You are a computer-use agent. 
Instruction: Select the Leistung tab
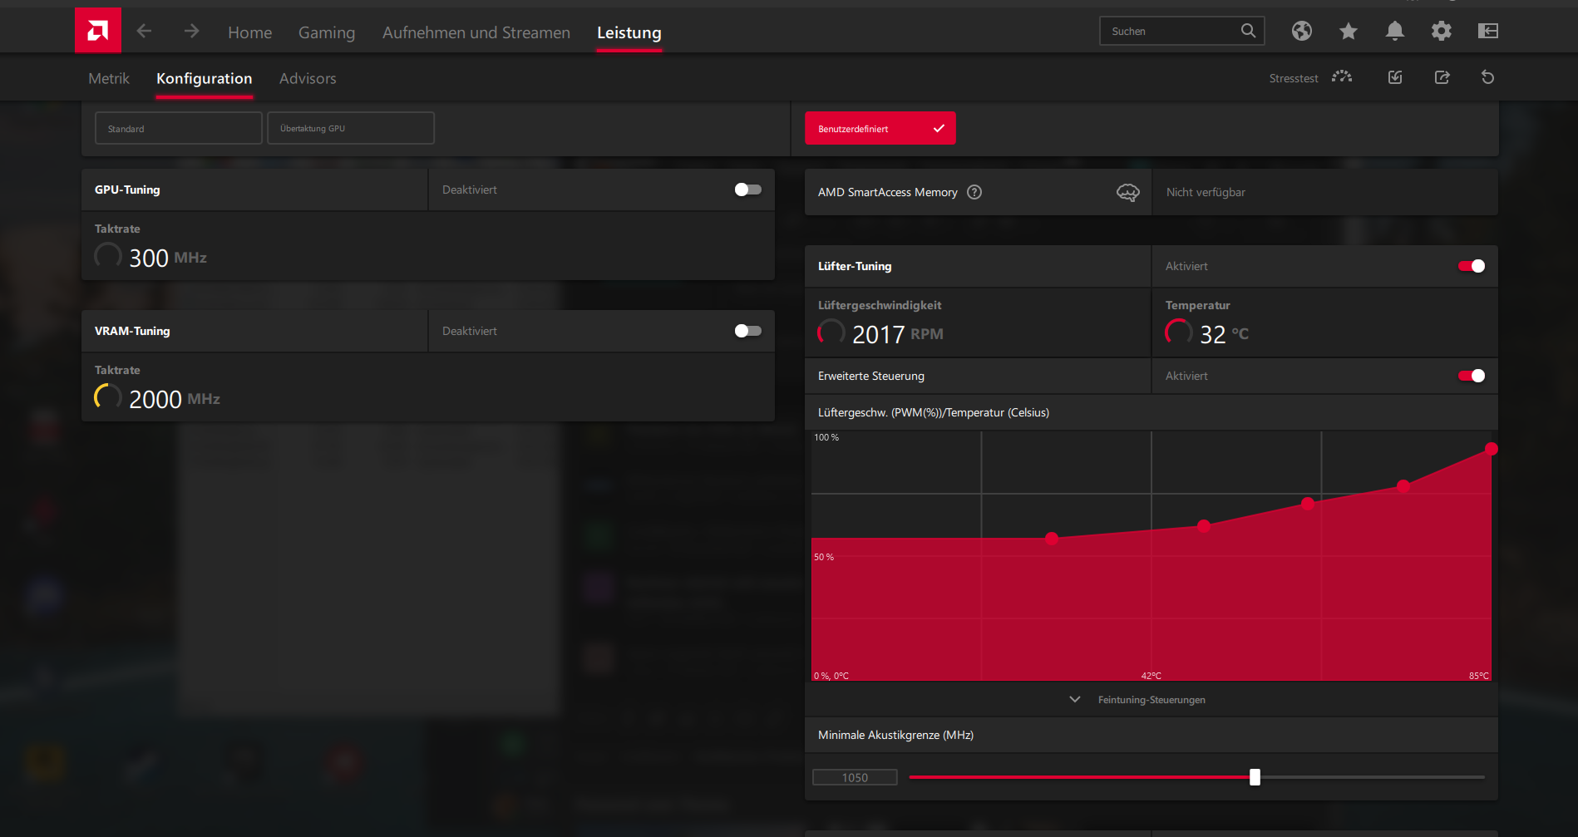click(x=629, y=32)
